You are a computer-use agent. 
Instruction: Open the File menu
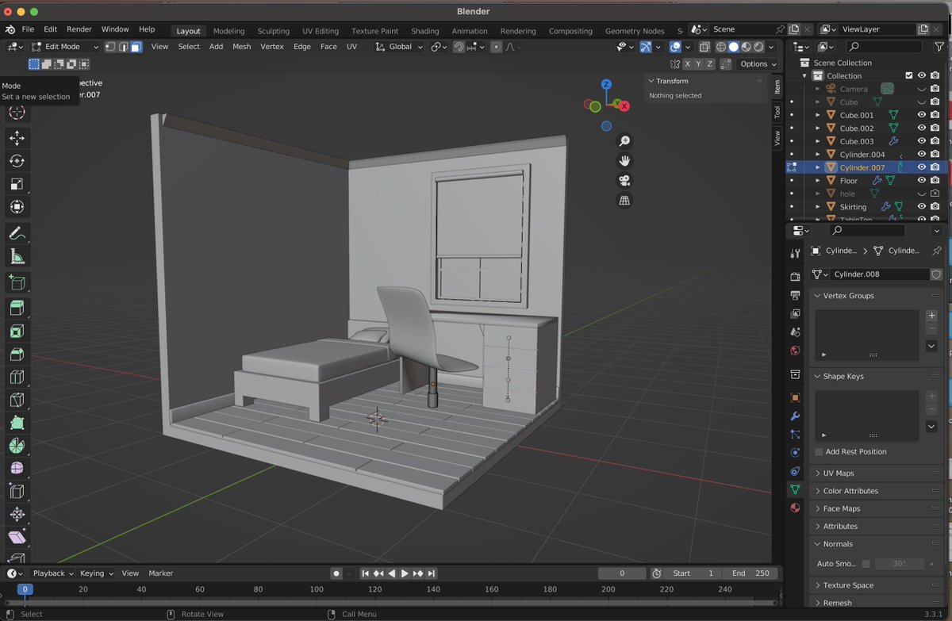pyautogui.click(x=28, y=29)
